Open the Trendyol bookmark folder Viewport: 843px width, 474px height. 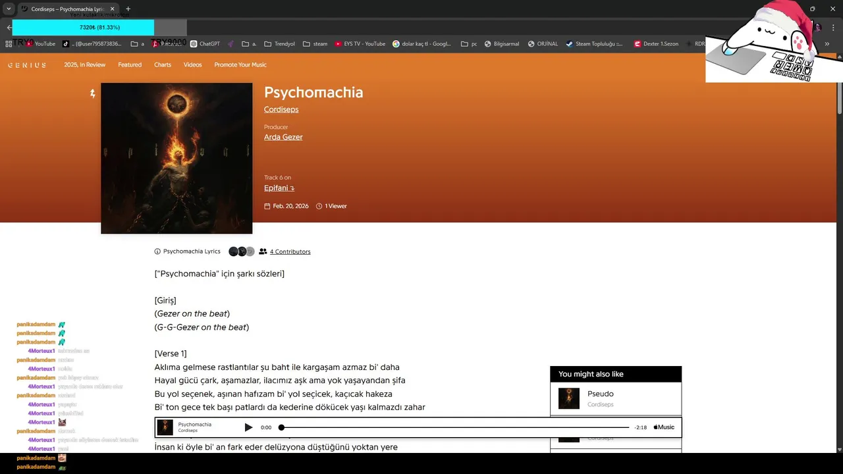point(280,44)
